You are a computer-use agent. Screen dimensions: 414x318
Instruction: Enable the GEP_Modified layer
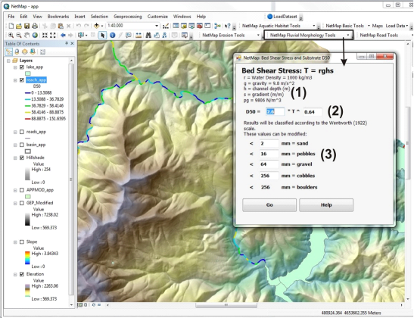[x=22, y=203]
